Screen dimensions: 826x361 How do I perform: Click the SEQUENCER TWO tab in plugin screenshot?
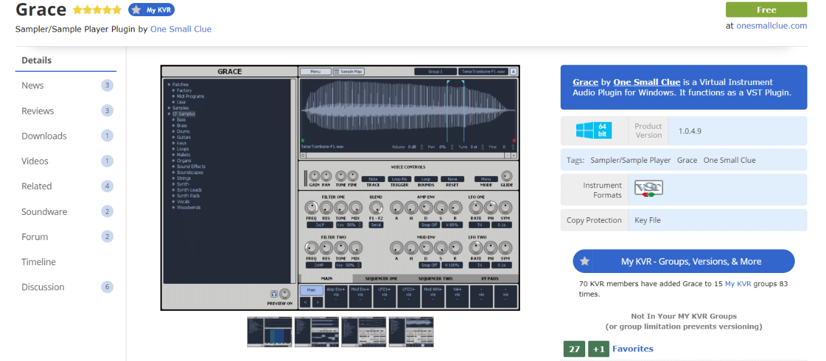click(x=435, y=278)
